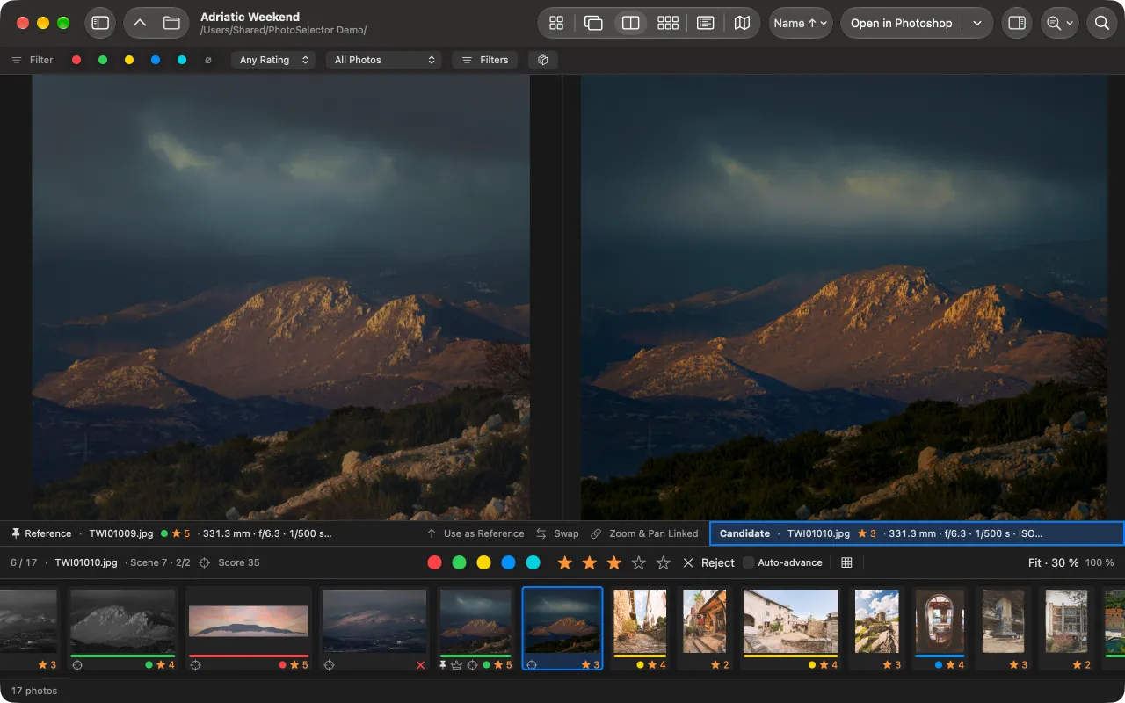Image resolution: width=1125 pixels, height=703 pixels.
Task: Set rating to four stars
Action: tap(639, 562)
